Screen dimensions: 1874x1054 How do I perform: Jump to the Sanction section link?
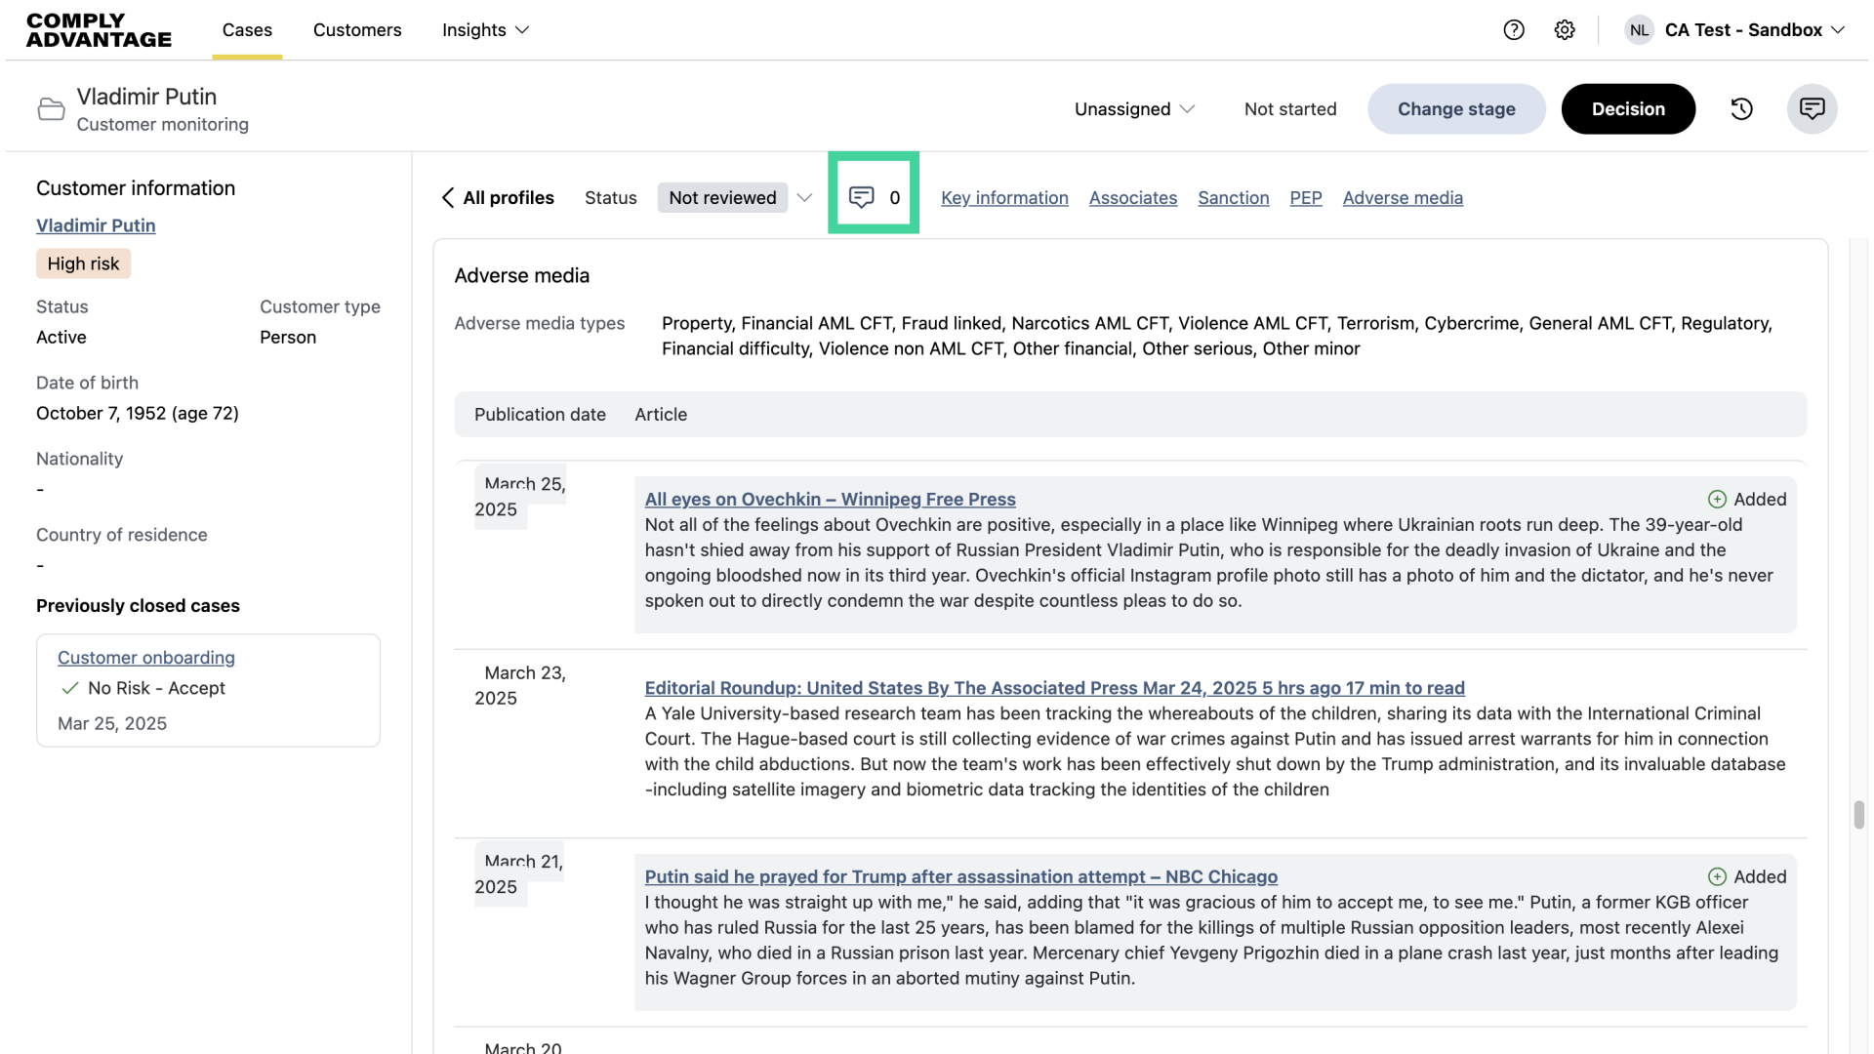[x=1234, y=198]
